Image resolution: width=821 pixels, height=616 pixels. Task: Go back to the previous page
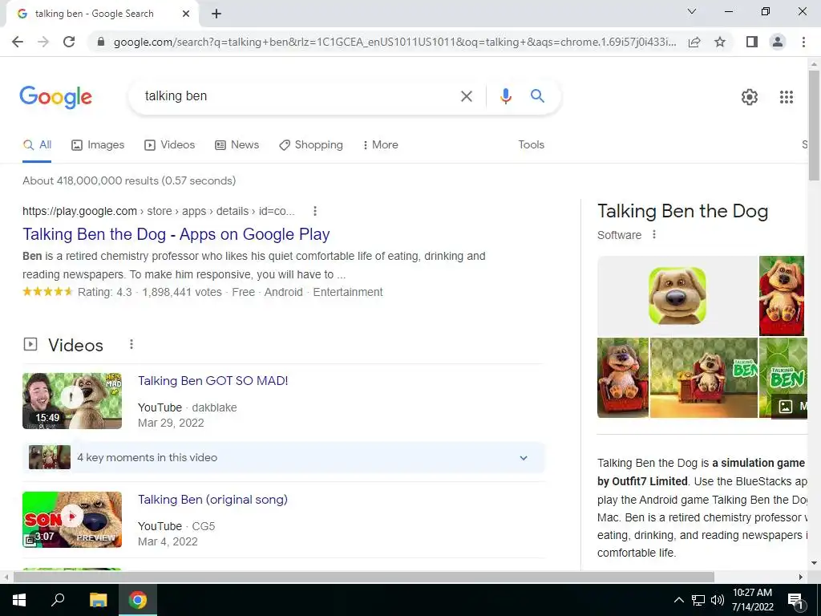pyautogui.click(x=18, y=42)
